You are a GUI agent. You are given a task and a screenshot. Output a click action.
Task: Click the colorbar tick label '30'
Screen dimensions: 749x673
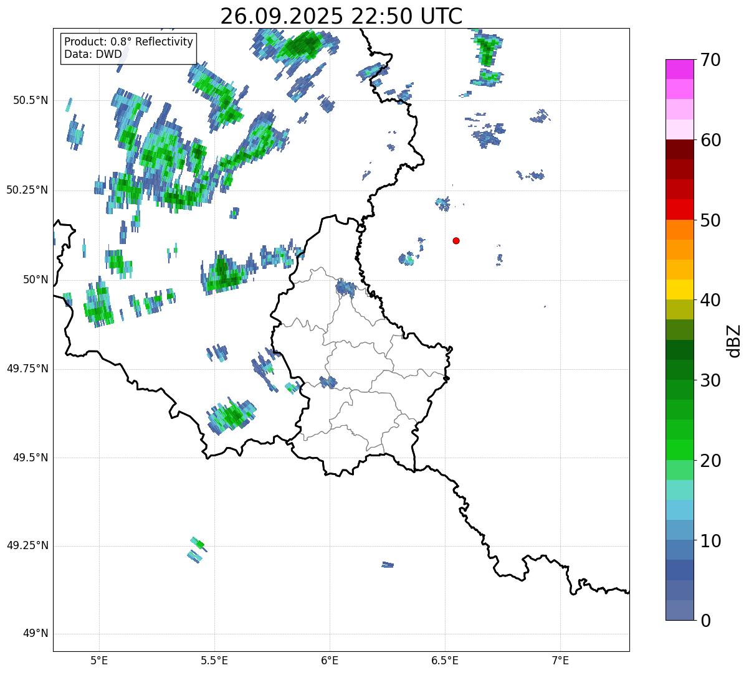(x=710, y=380)
